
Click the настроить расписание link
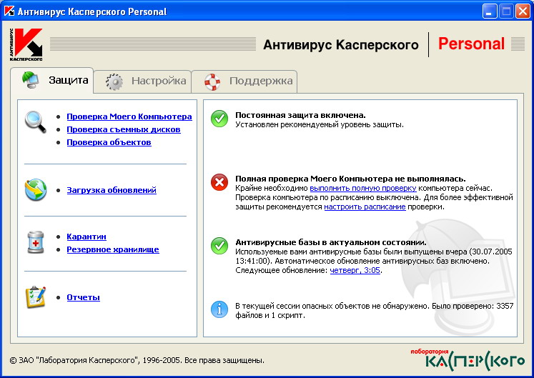pyautogui.click(x=365, y=207)
